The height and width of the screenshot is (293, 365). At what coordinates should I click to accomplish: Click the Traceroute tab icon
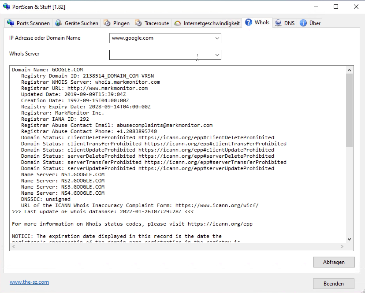[138, 22]
